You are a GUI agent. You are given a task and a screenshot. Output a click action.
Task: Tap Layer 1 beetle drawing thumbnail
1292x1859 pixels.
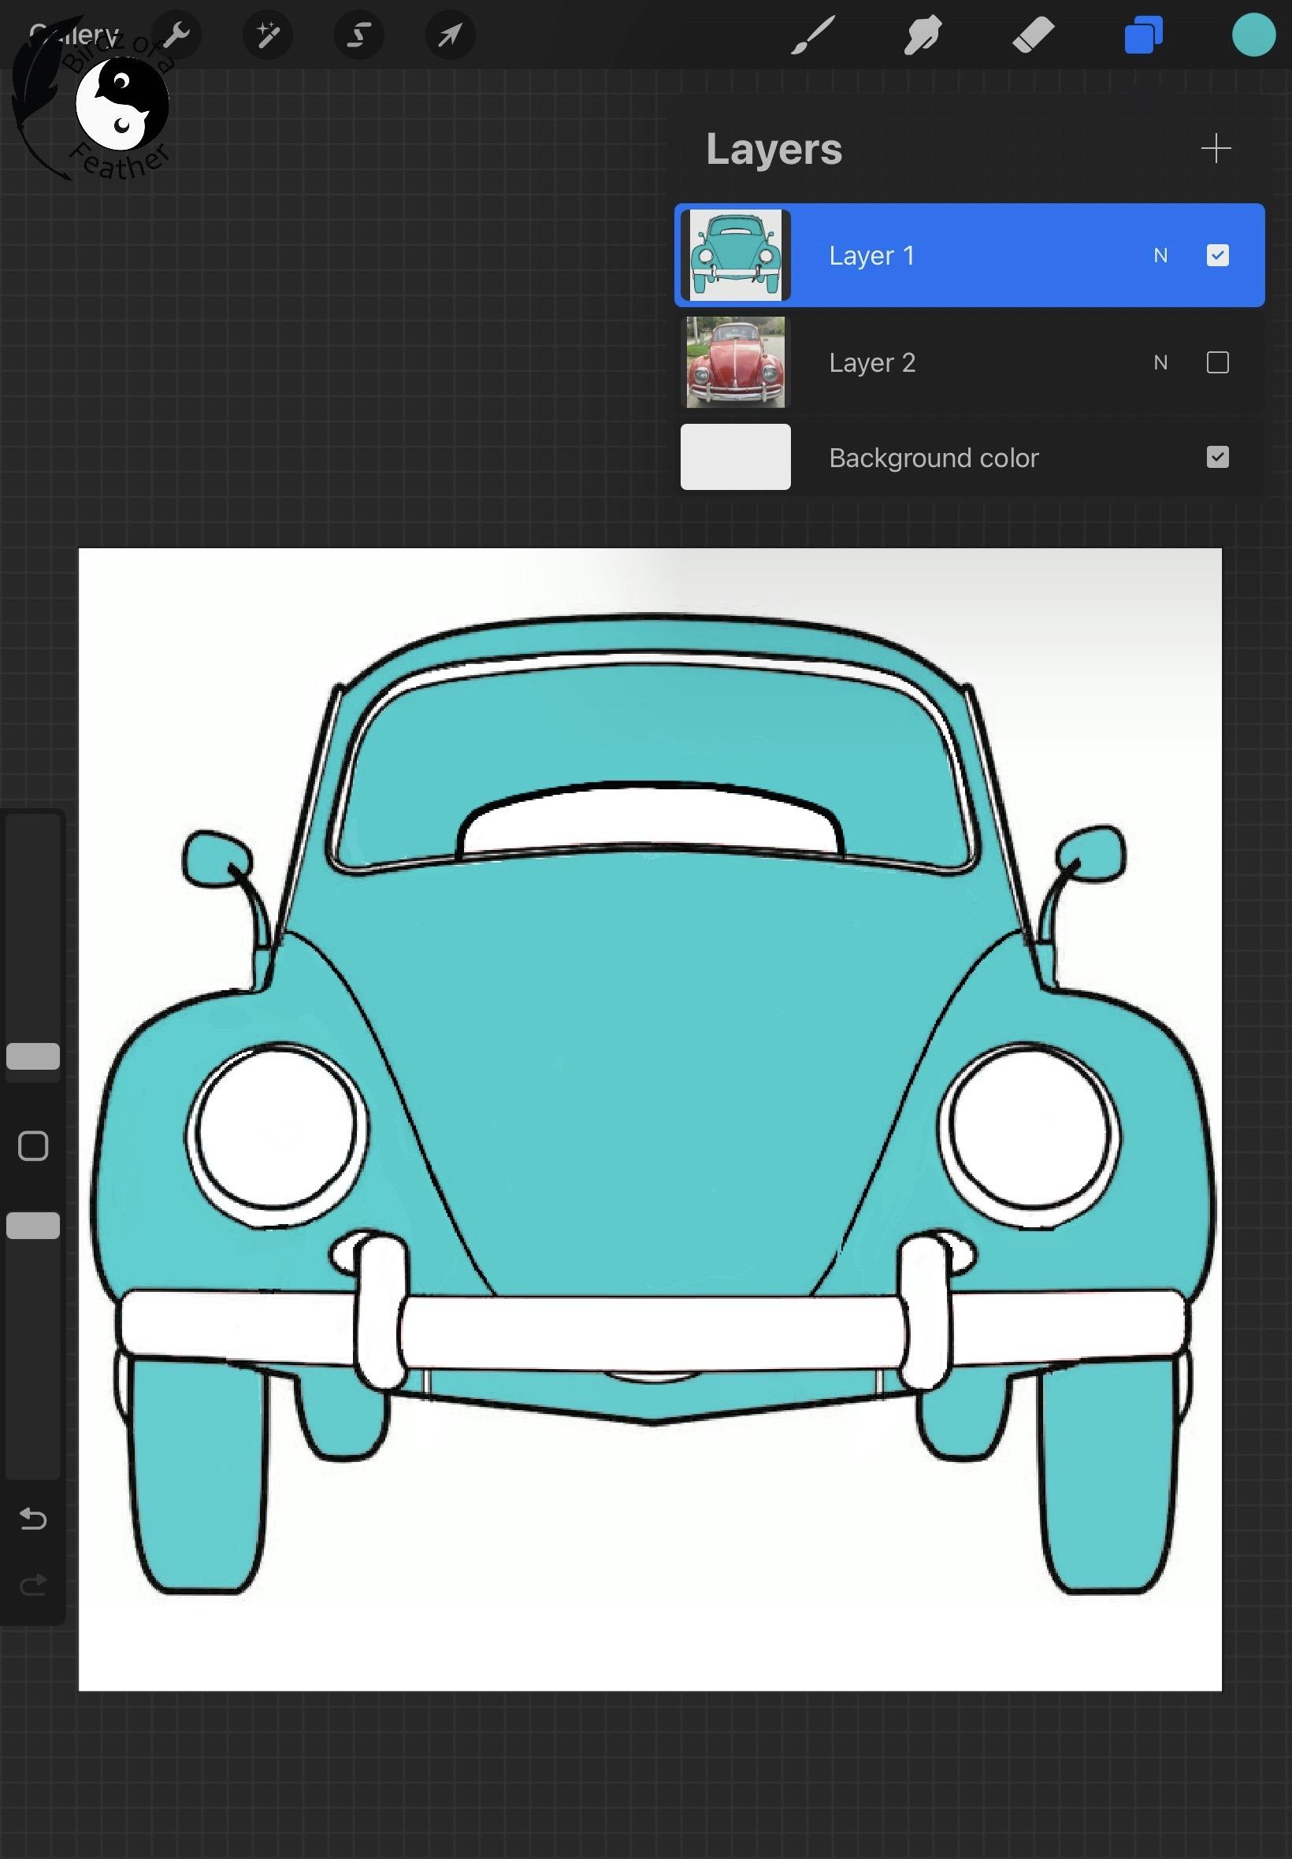pyautogui.click(x=735, y=255)
